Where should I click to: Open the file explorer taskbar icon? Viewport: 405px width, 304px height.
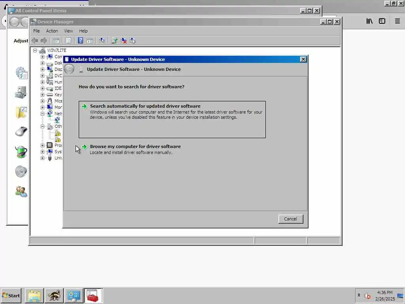34,295
